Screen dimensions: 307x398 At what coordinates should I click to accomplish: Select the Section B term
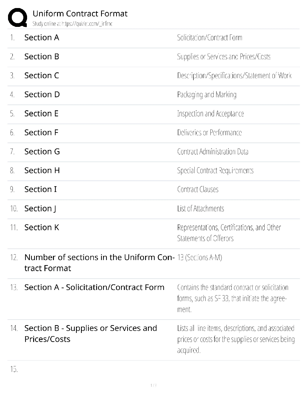[x=42, y=57]
